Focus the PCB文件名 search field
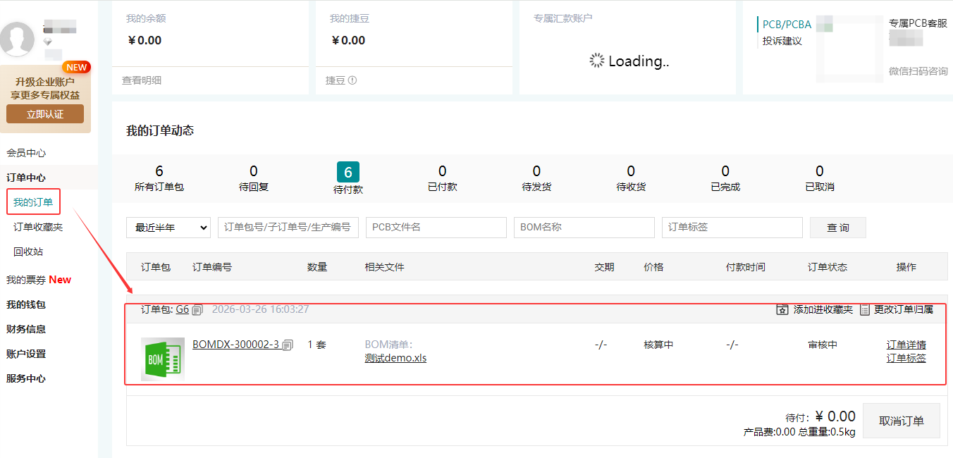Image resolution: width=953 pixels, height=458 pixels. pyautogui.click(x=436, y=228)
